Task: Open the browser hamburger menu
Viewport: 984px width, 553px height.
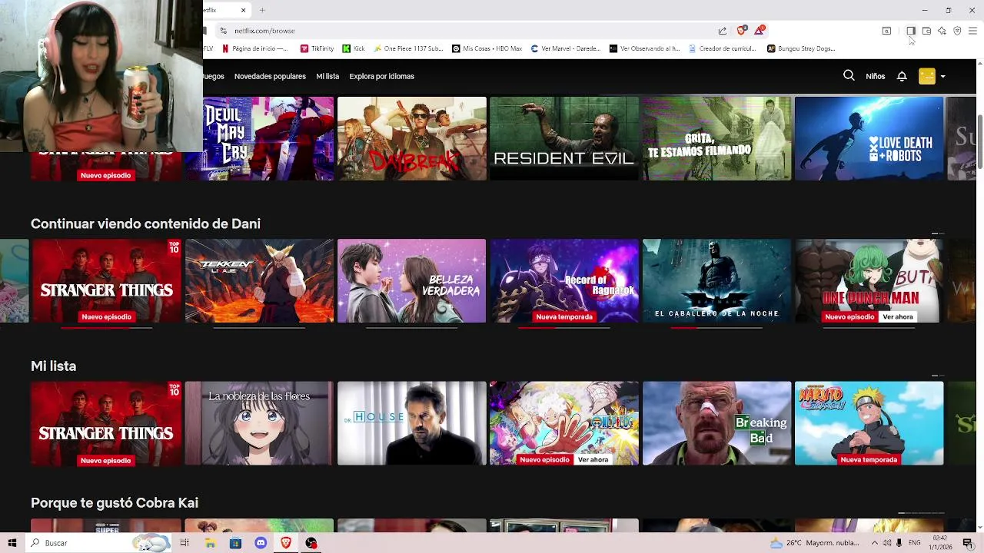Action: (x=972, y=31)
